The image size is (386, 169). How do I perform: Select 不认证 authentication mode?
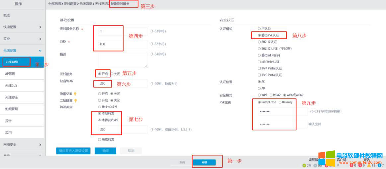[x=259, y=29]
